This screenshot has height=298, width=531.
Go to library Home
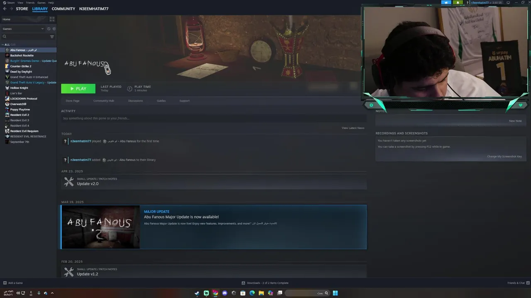(x=24, y=19)
